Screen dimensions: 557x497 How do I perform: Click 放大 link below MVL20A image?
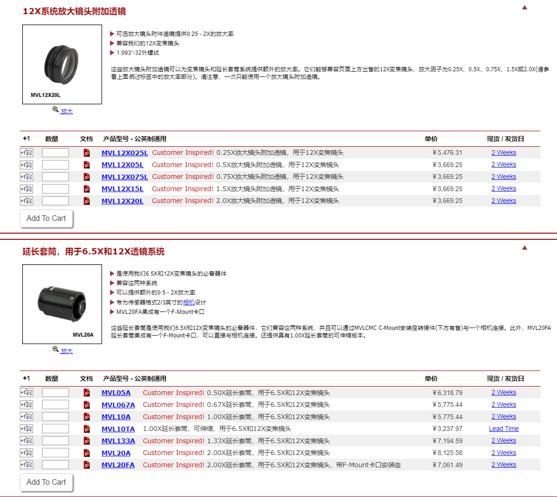point(67,351)
